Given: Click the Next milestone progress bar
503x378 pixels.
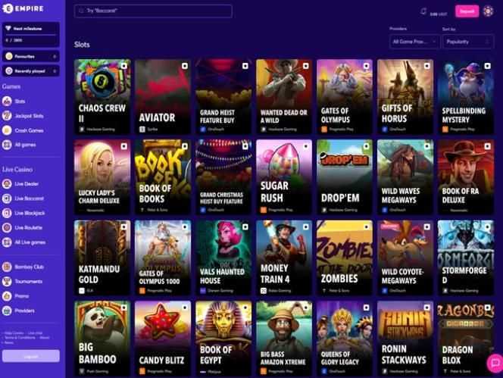Looking at the screenshot, I should (x=31, y=34).
